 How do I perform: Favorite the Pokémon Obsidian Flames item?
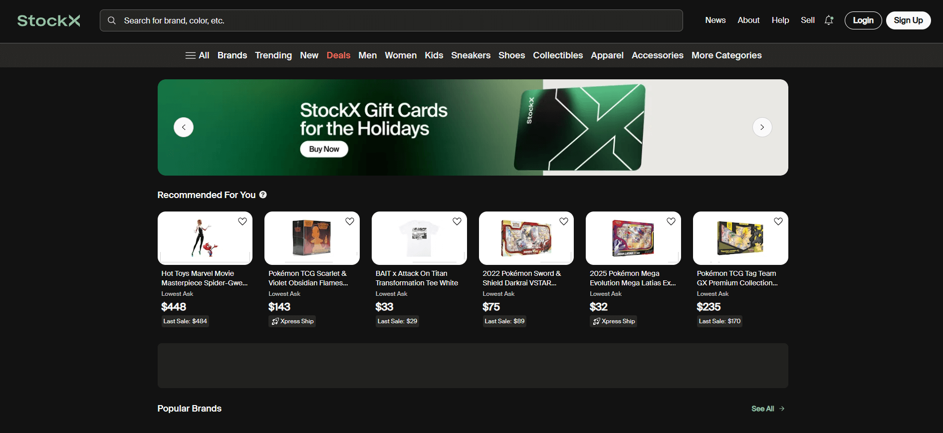tap(350, 221)
